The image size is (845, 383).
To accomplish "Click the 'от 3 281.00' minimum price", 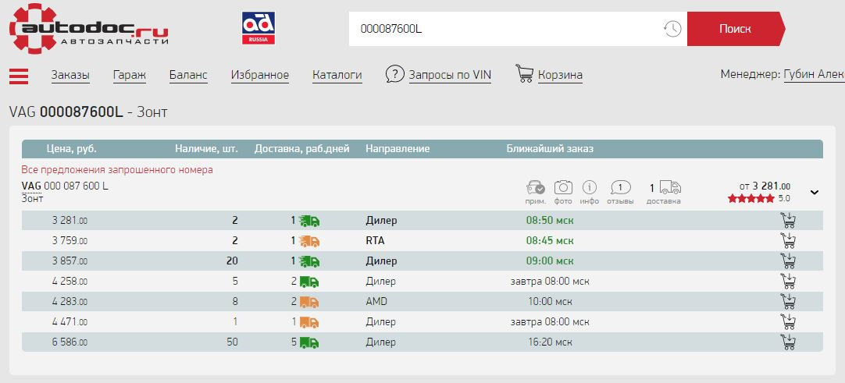I will [765, 186].
